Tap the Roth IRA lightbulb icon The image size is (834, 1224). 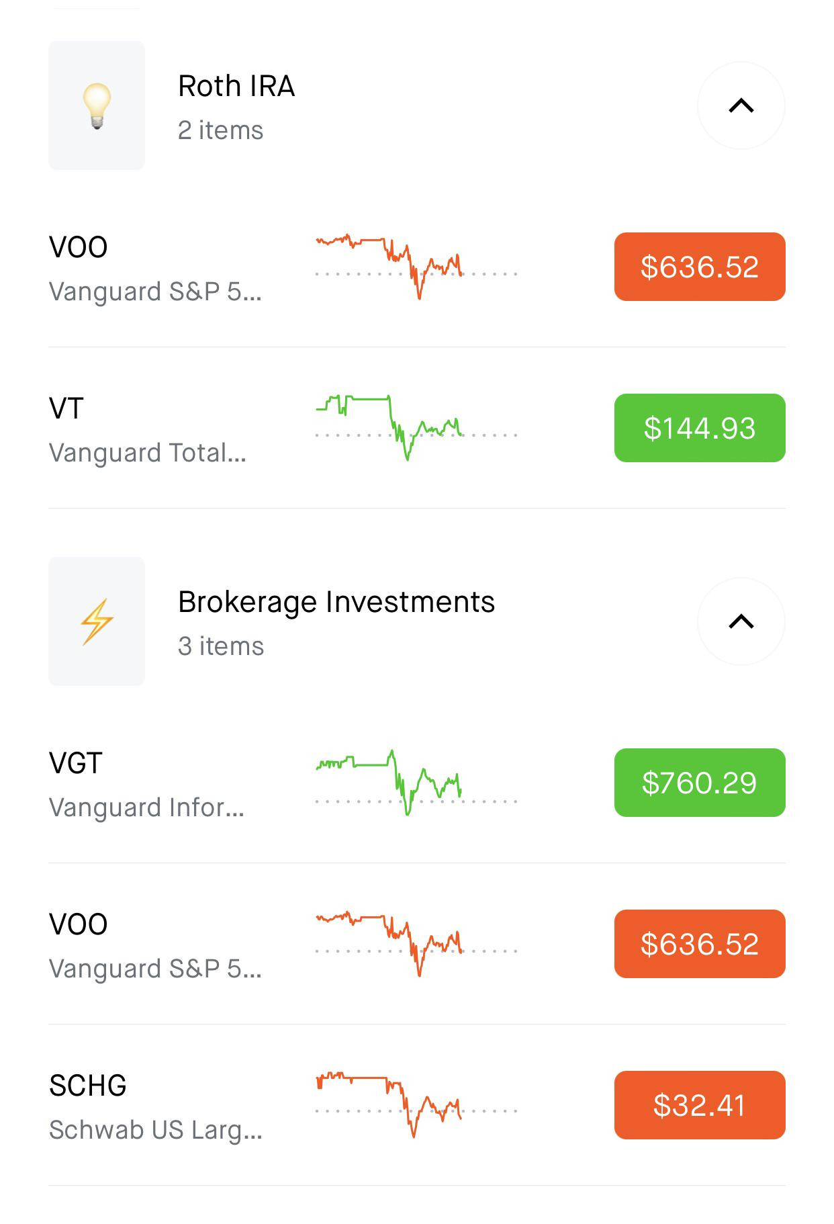pos(97,105)
